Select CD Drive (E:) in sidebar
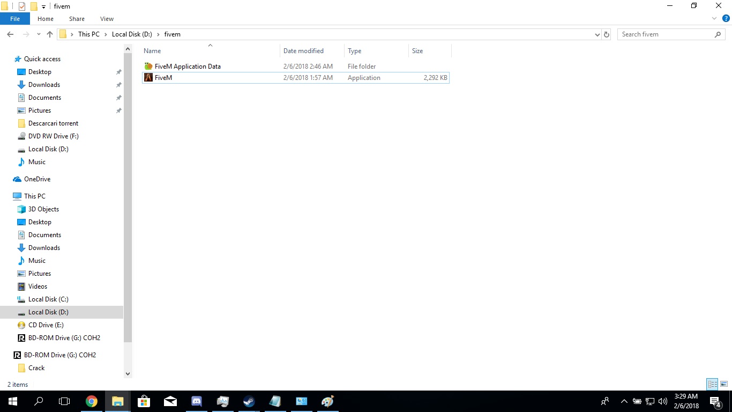 46,325
